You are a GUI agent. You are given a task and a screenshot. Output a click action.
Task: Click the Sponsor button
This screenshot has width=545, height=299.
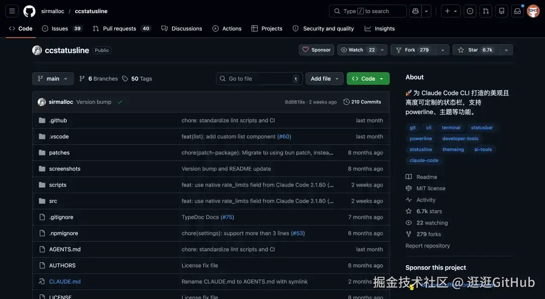316,49
